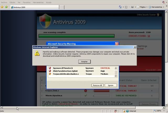168x113 pixels.
Task: Open the Edición menu
Action: tap(12, 2)
